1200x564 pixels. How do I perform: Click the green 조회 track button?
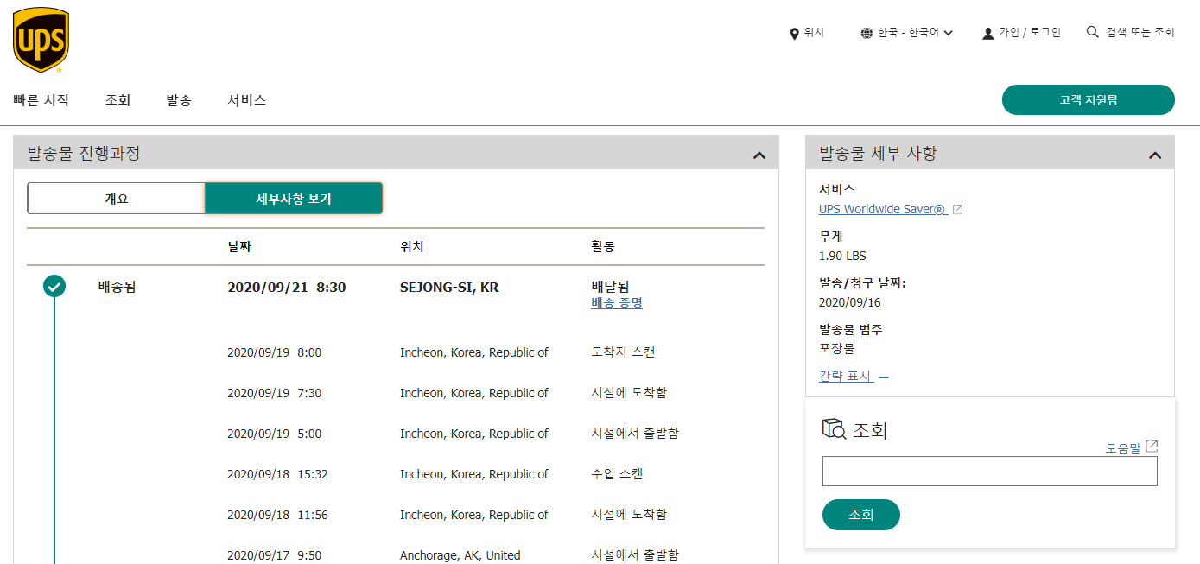[x=861, y=515]
